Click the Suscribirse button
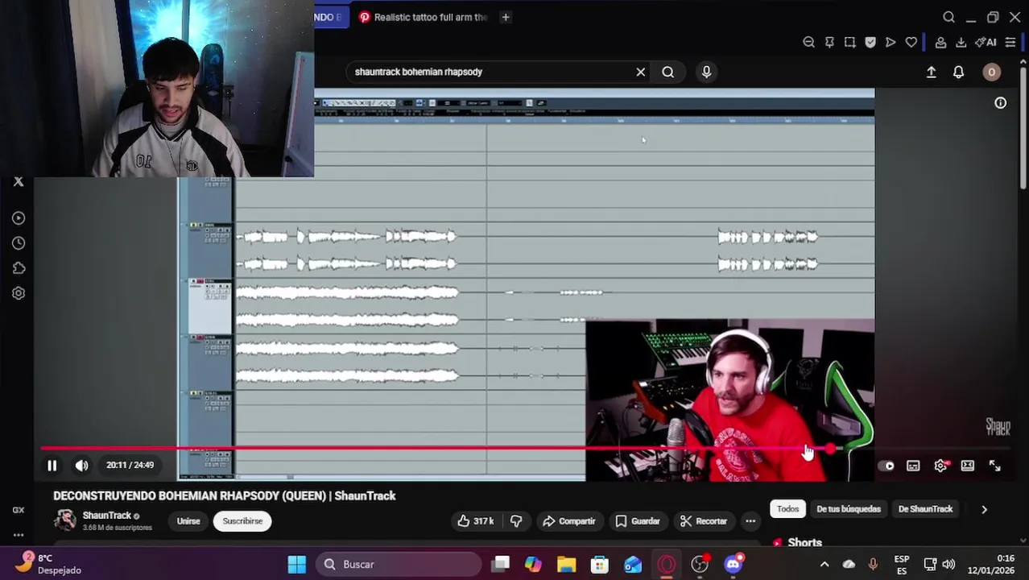 pyautogui.click(x=242, y=521)
